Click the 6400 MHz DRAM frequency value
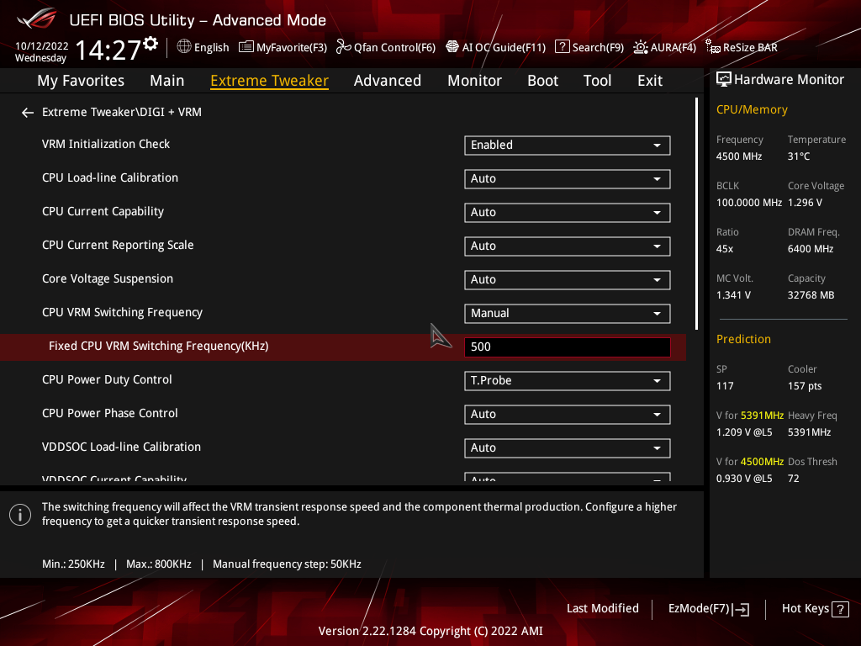The height and width of the screenshot is (646, 861). [811, 249]
